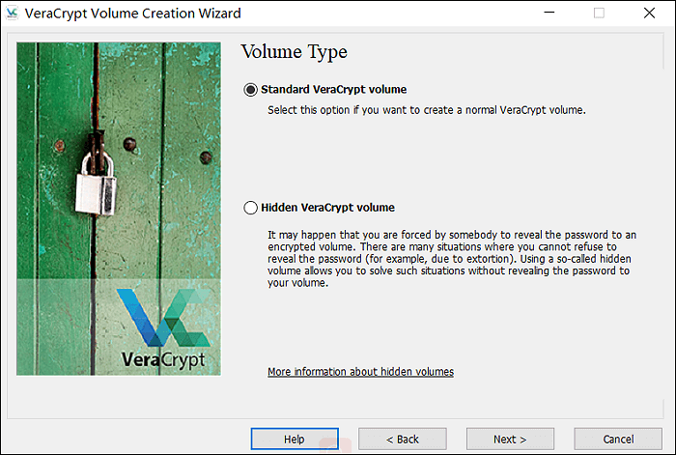Close the wizard with the X button
Viewport: 676px width, 455px height.
pyautogui.click(x=651, y=14)
